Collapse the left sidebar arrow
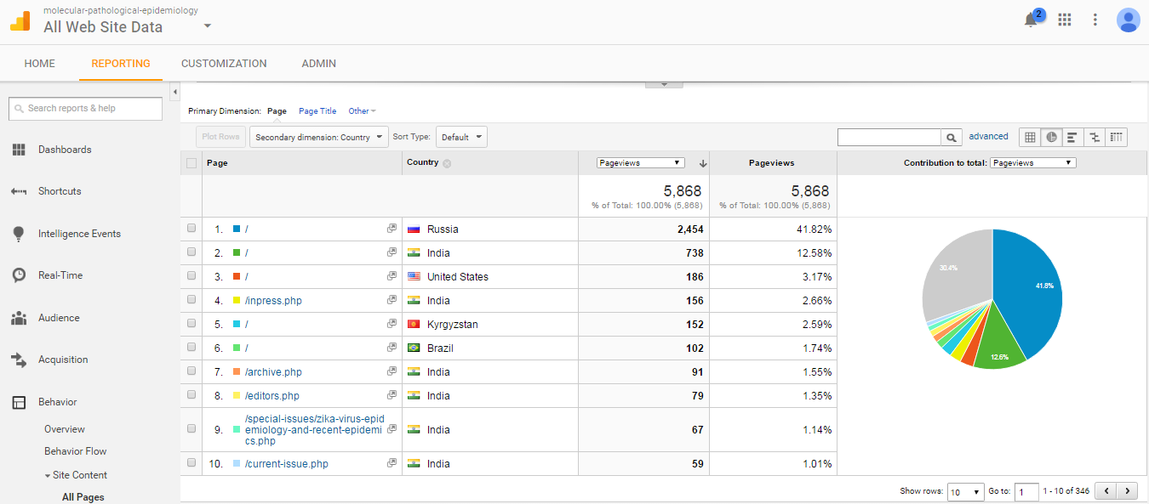Viewport: 1149px width, 504px height. [174, 91]
